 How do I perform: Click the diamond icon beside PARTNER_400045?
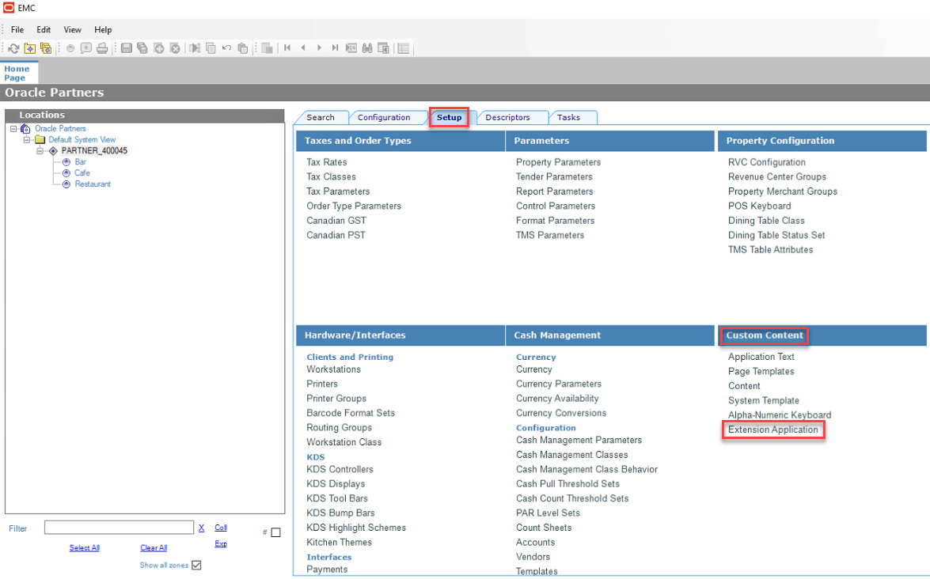53,151
